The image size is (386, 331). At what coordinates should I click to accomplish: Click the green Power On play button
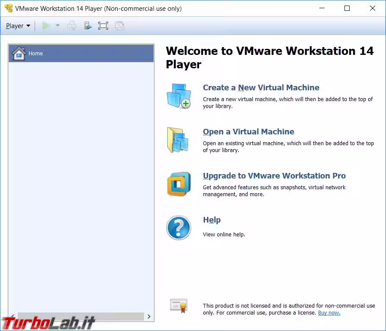pyautogui.click(x=46, y=26)
